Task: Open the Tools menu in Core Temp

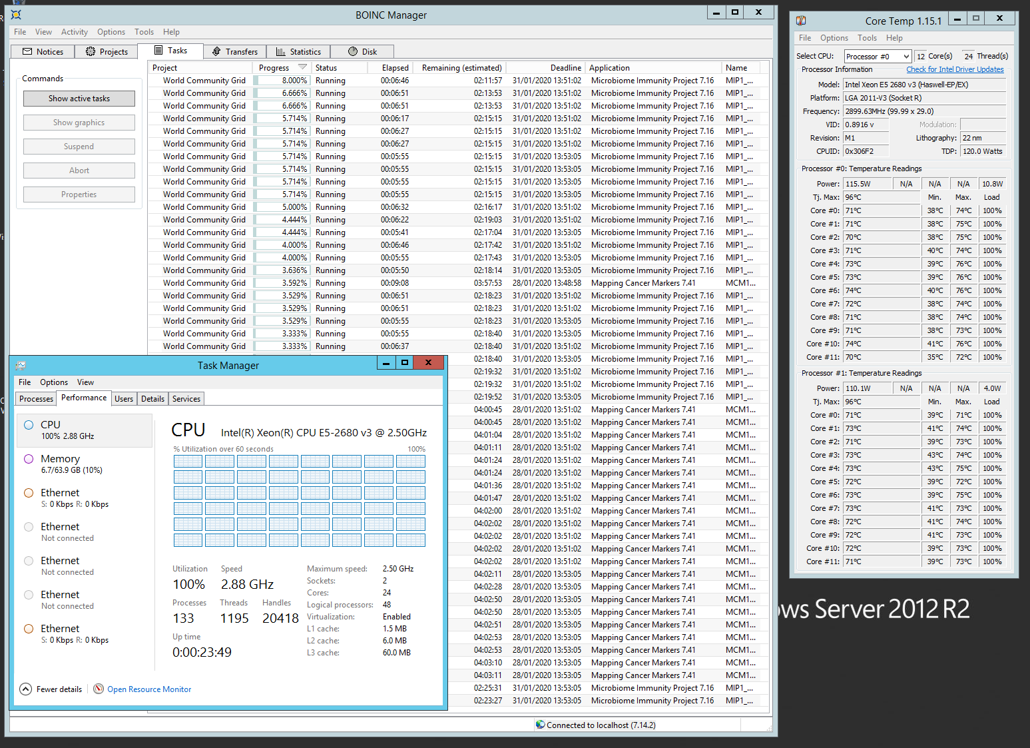Action: (x=867, y=38)
